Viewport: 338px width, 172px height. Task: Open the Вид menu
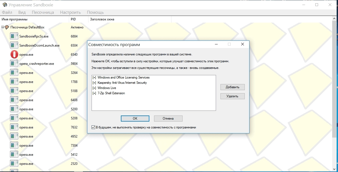tap(22, 12)
